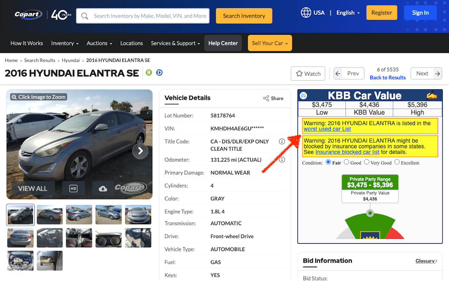
Task: Select the second car thumbnail
Action: (x=50, y=215)
